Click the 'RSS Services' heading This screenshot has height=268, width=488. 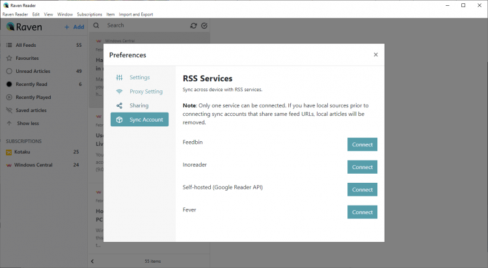(208, 79)
